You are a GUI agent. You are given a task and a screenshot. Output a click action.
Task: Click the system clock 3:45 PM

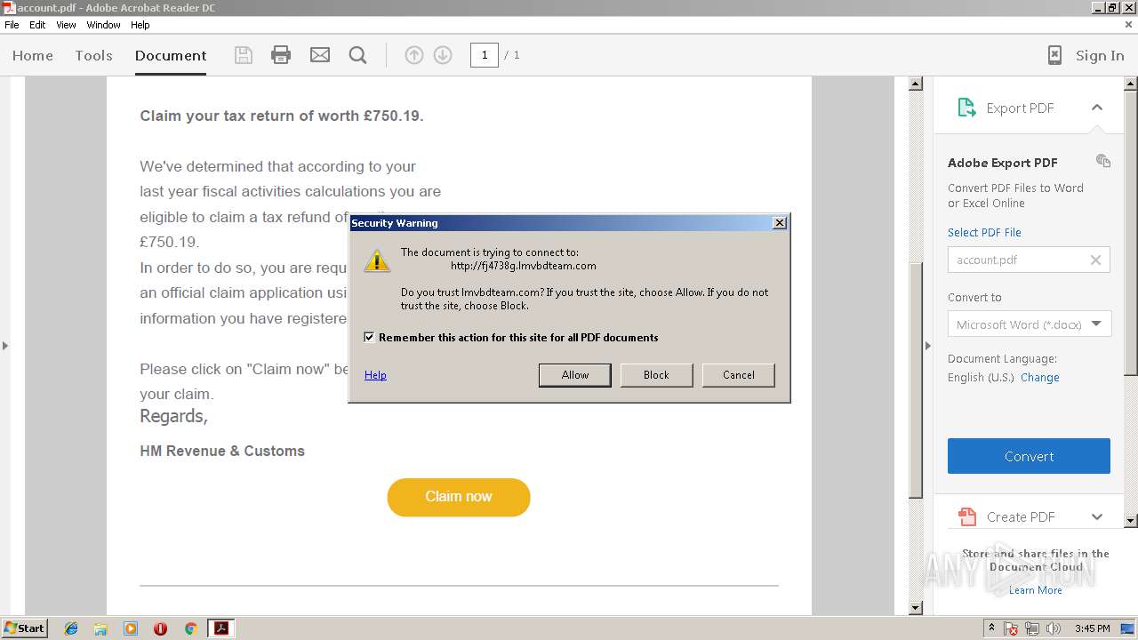click(x=1092, y=628)
